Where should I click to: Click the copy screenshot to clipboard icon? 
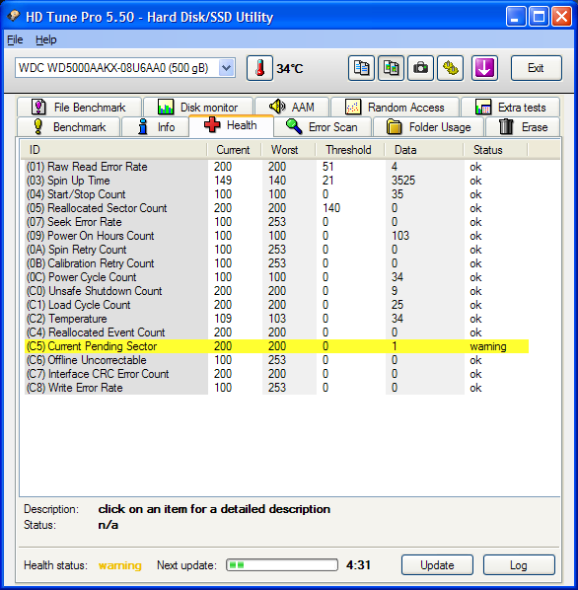(x=392, y=68)
